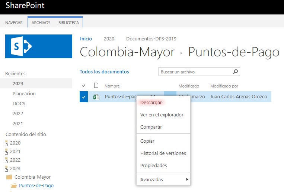Sort by the Modificado por column header
The width and height of the screenshot is (284, 192).
coord(224,86)
